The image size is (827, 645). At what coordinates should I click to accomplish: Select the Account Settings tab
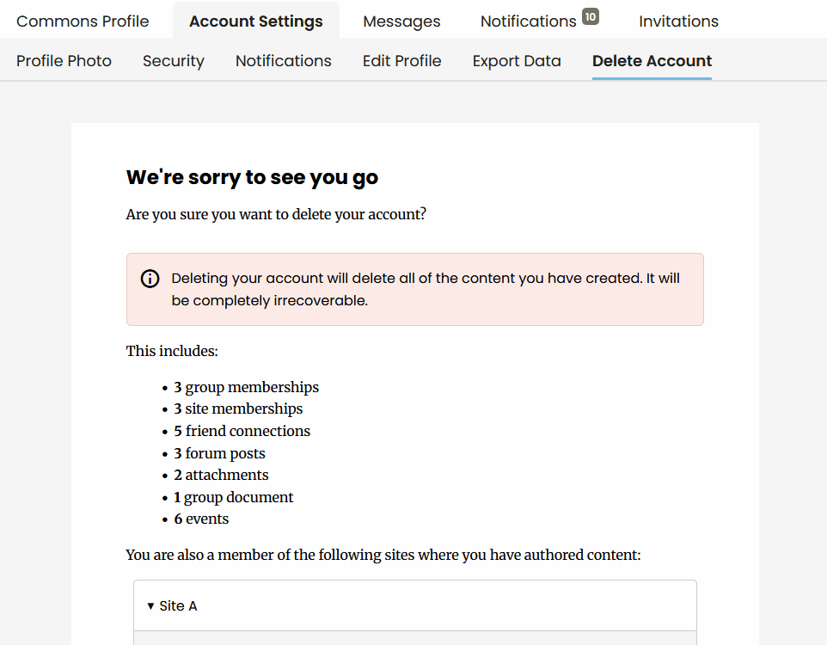256,21
